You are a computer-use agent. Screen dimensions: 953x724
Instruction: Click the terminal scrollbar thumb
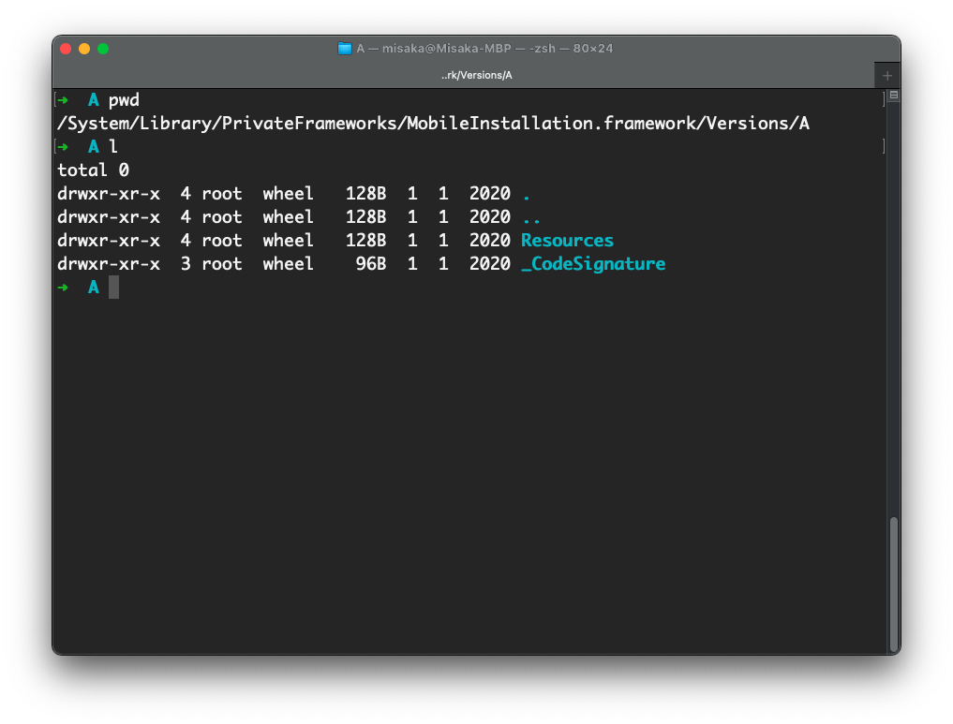point(893,584)
